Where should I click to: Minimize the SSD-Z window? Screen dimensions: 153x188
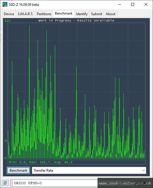coord(119,5)
